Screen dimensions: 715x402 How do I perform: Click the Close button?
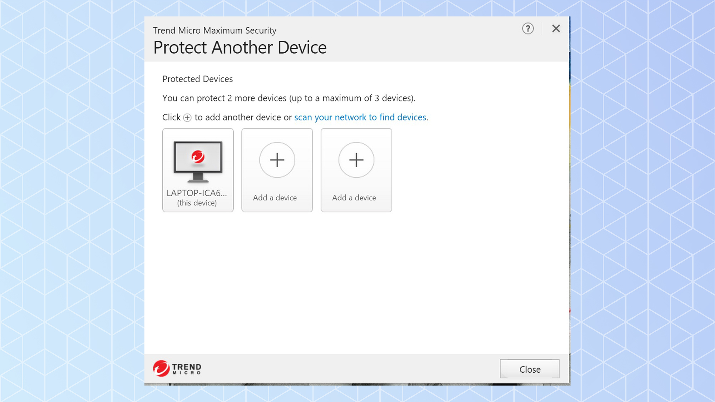pyautogui.click(x=529, y=369)
